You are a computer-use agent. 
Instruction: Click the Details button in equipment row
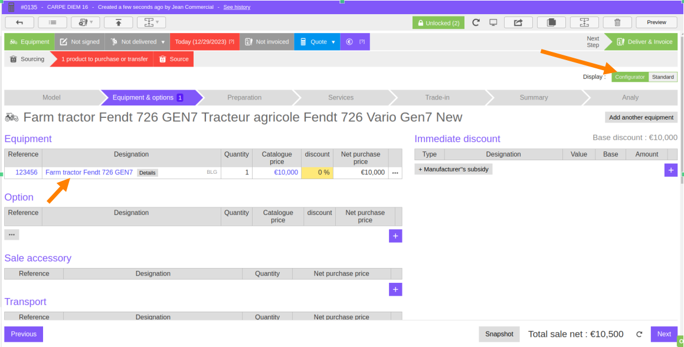(x=148, y=173)
